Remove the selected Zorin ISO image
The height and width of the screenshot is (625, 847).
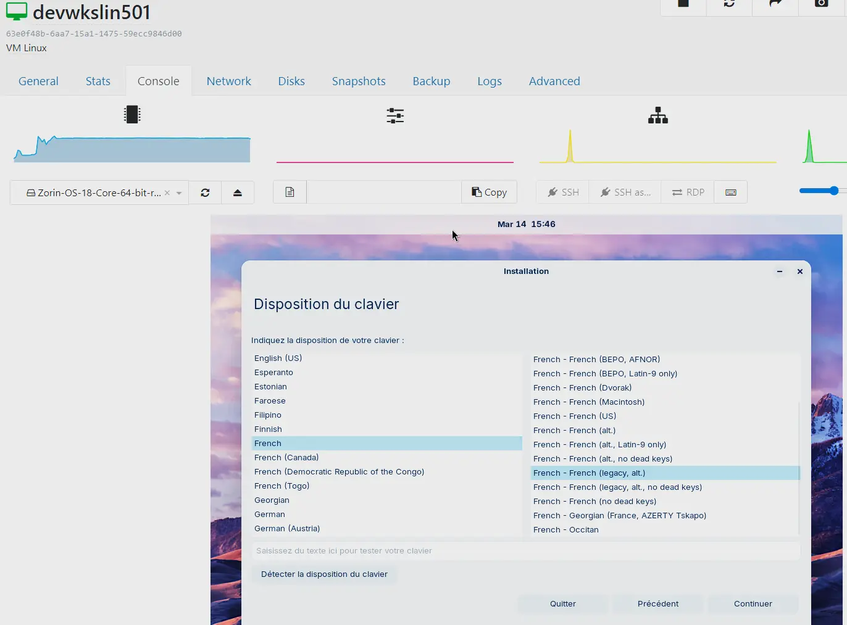point(167,192)
